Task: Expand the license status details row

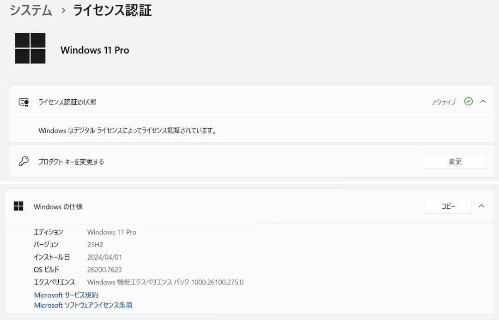Action: click(483, 102)
